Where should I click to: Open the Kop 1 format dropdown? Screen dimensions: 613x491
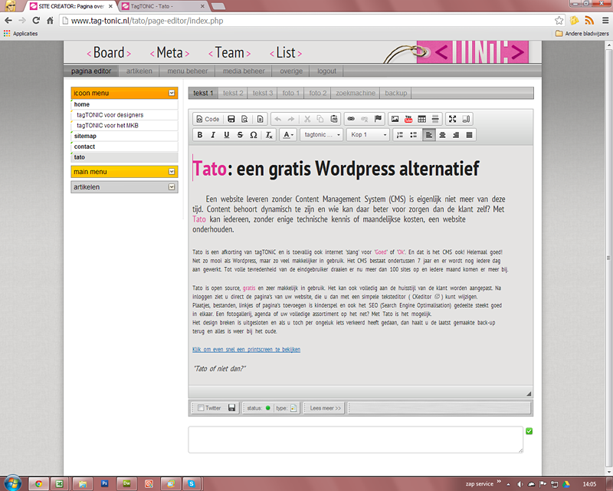tap(369, 135)
